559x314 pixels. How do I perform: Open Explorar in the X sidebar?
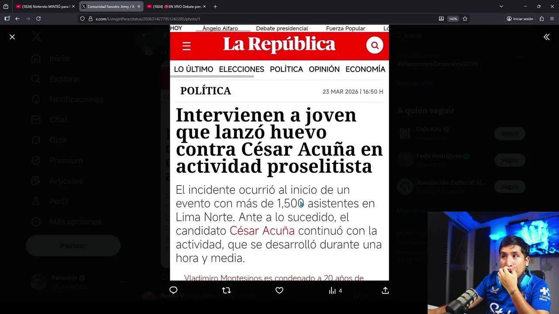pyautogui.click(x=55, y=79)
